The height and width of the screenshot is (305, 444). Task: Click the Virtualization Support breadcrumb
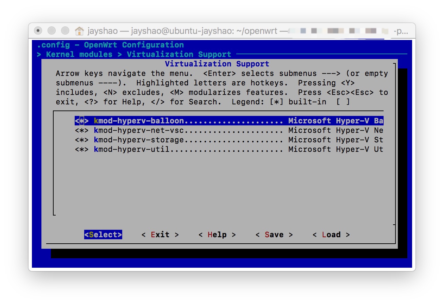(x=179, y=55)
